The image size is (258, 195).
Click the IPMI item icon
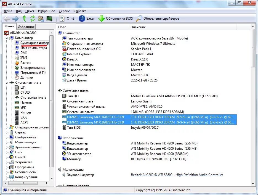(17, 58)
